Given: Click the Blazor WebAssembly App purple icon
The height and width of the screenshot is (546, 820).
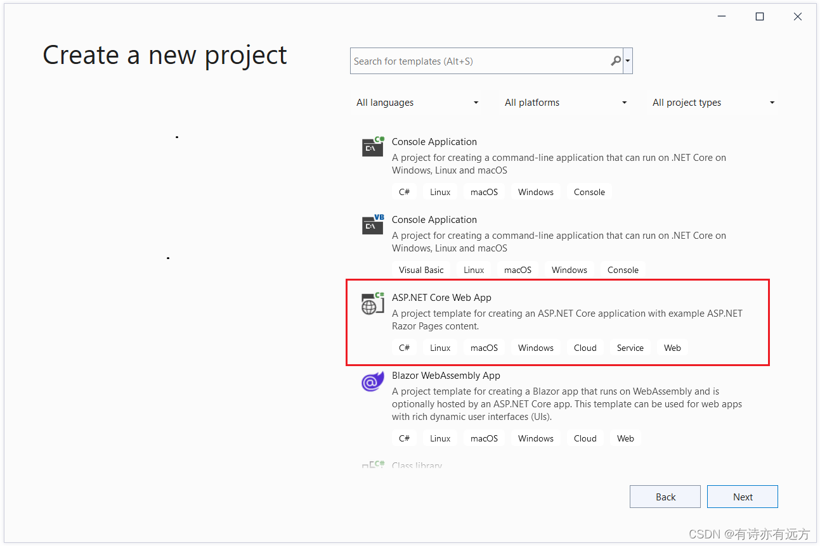Looking at the screenshot, I should pos(372,381).
